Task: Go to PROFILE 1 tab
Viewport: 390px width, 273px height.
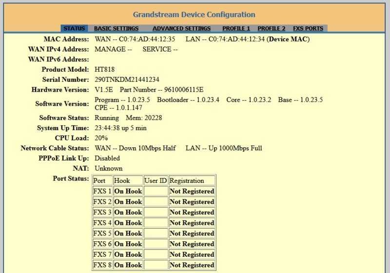Action: coord(236,28)
